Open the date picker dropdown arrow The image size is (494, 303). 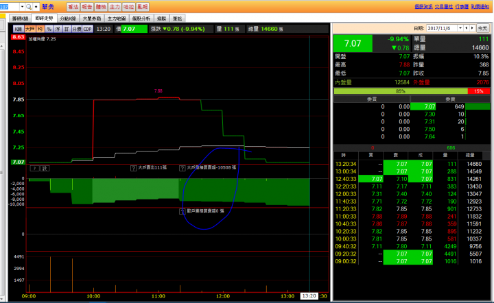pyautogui.click(x=460, y=28)
